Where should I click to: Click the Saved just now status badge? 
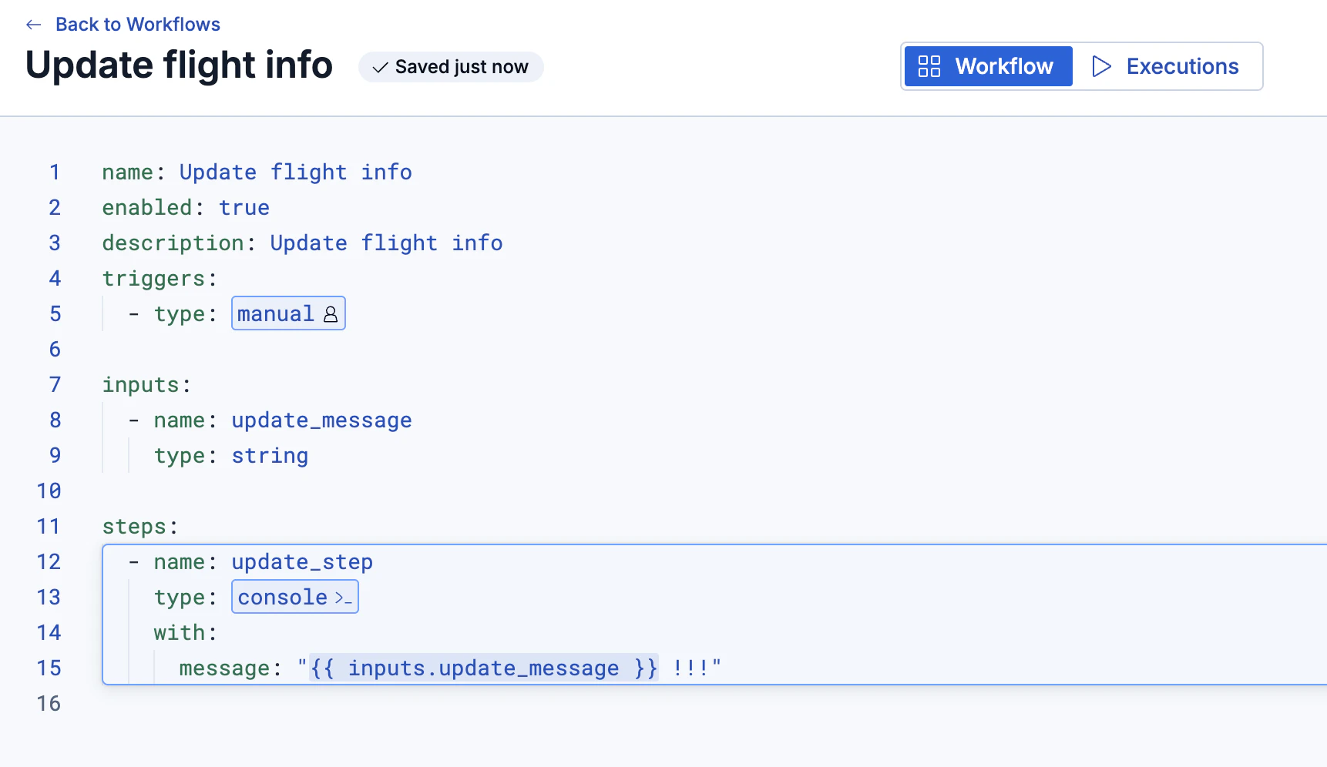(x=451, y=67)
